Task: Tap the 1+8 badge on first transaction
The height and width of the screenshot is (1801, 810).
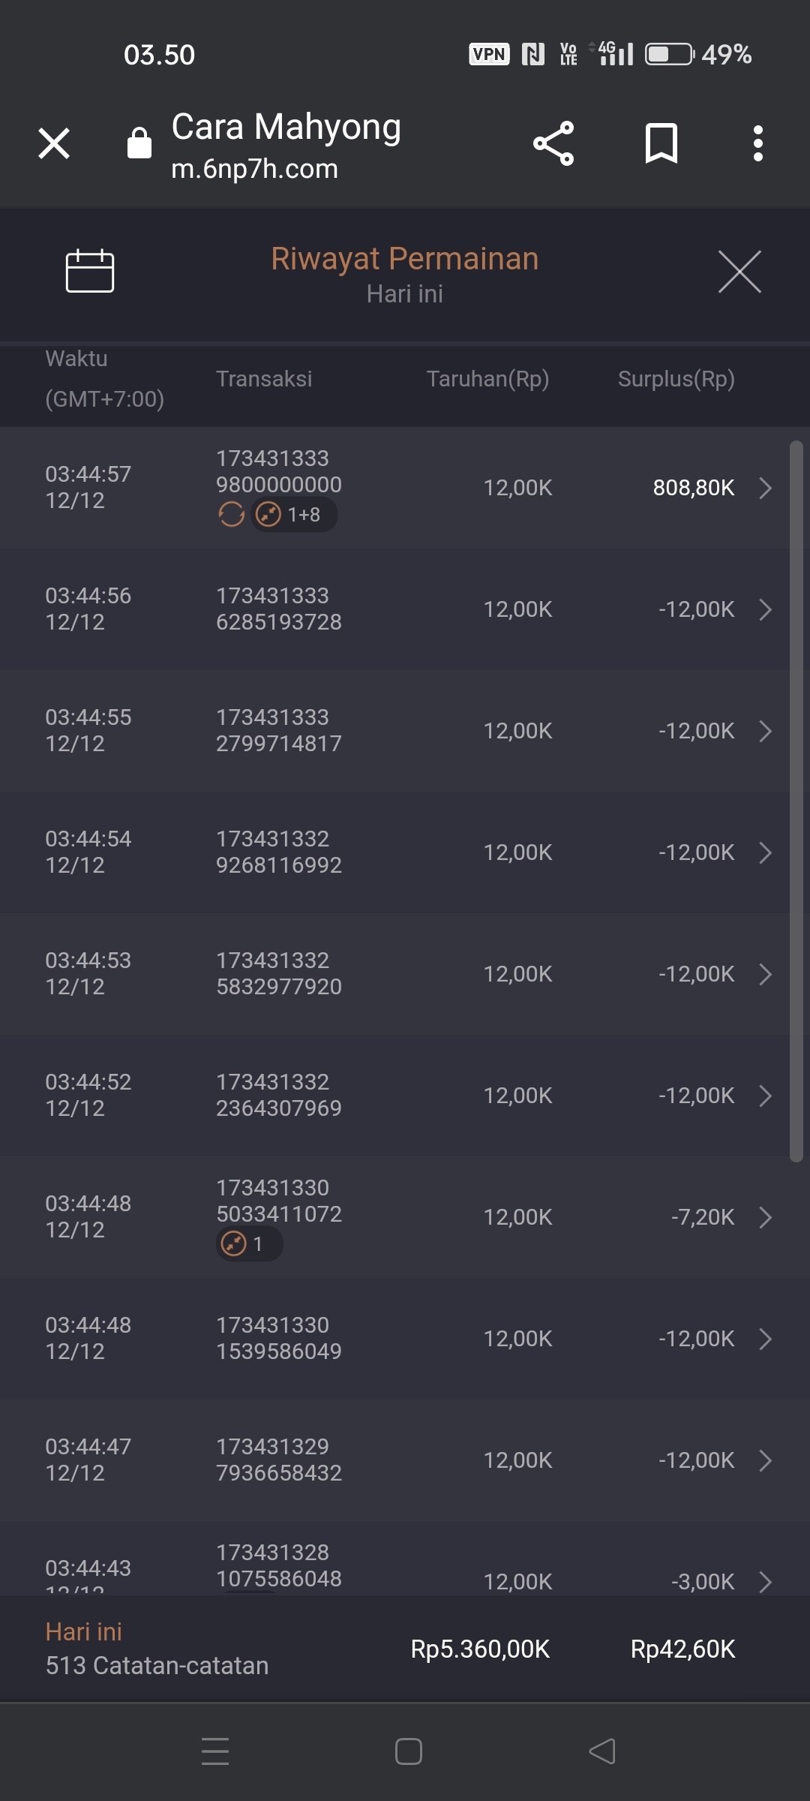Action: click(x=294, y=515)
